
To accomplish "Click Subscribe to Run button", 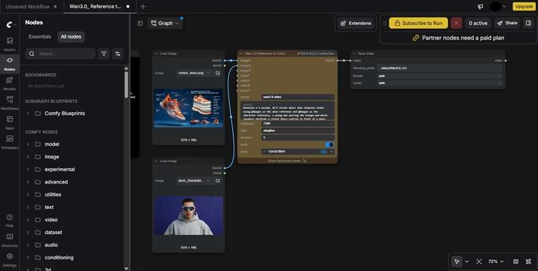I will tap(418, 23).
